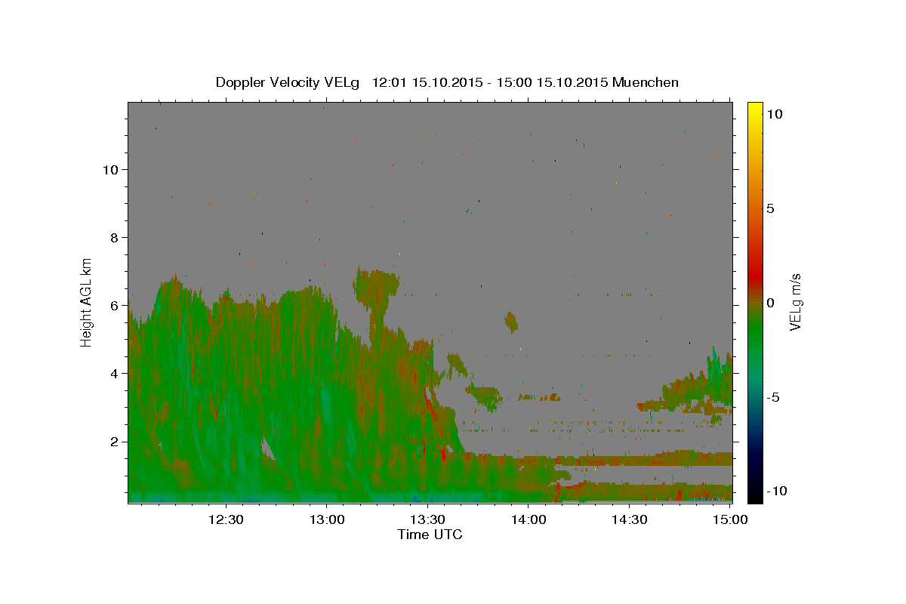Viewport: 906px width, 604px height.
Task: Click the '14:00' time axis label
Action: point(528,519)
